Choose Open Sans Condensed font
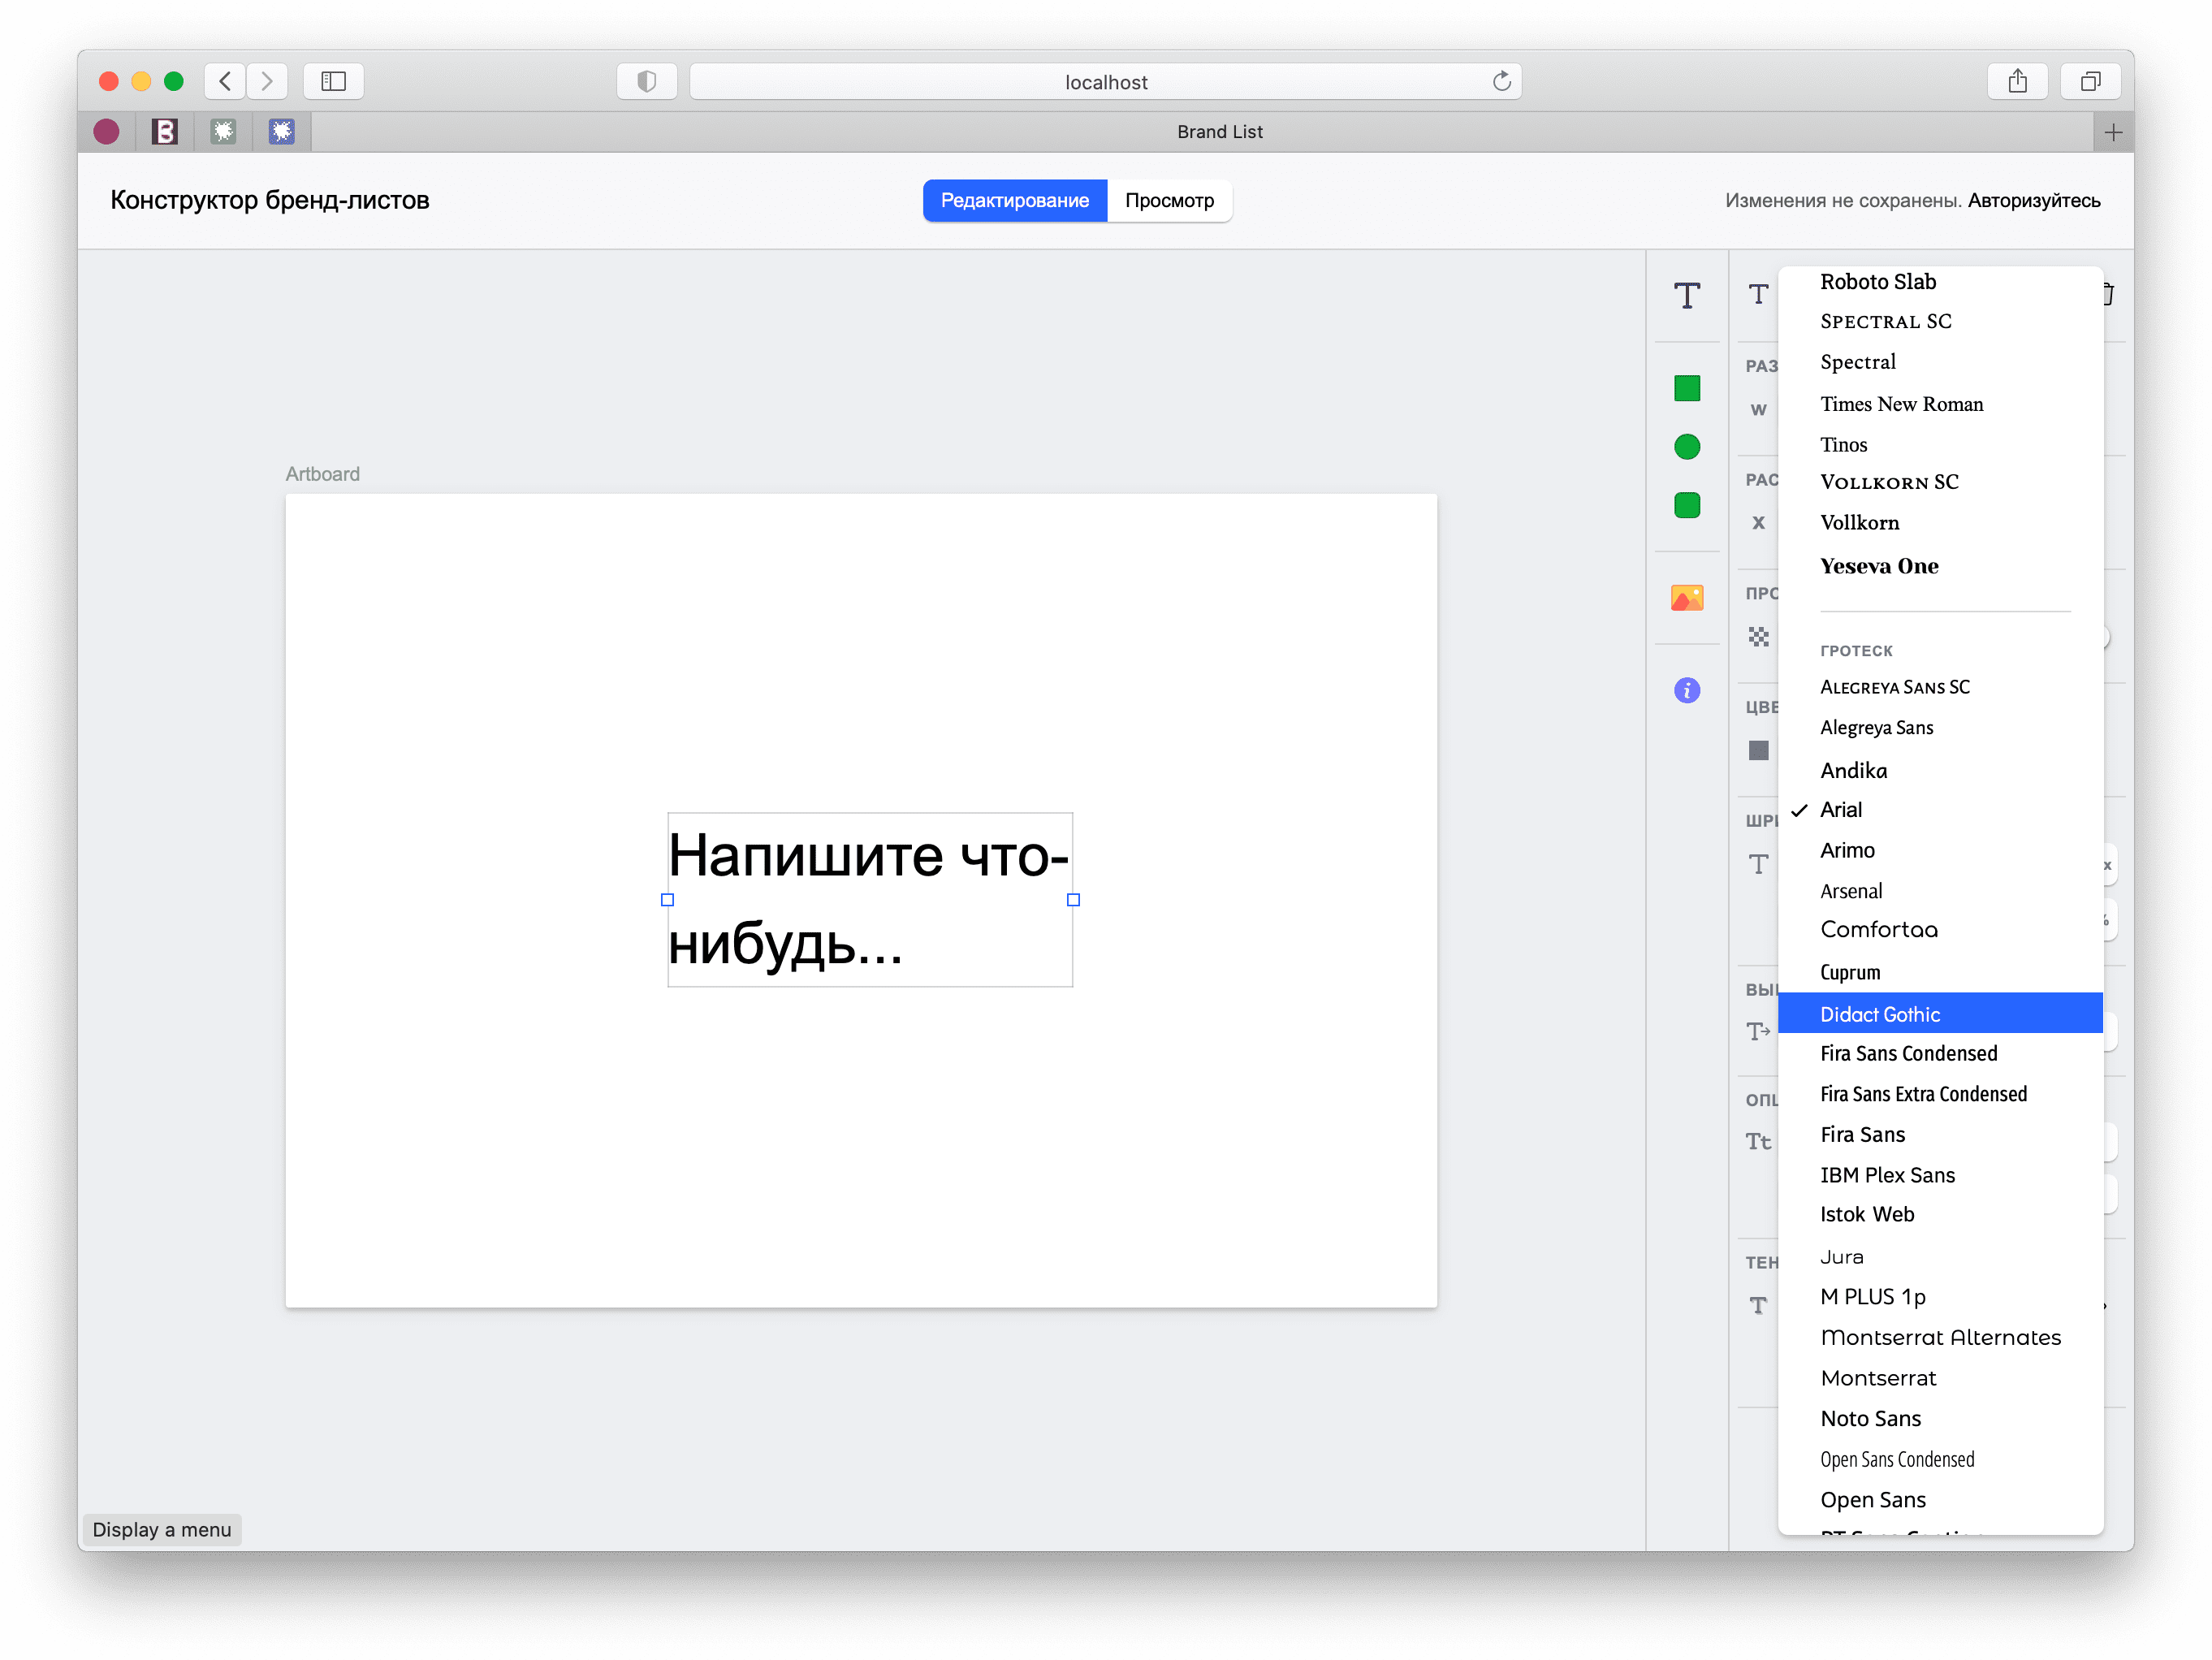 point(1940,1460)
